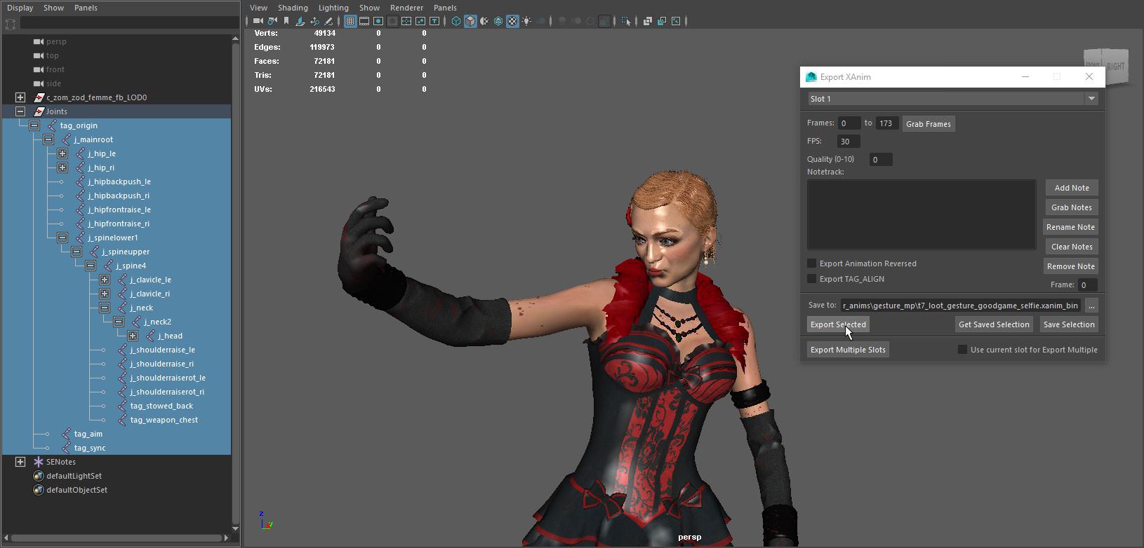
Task: Open the viewport Lighting menu
Action: coord(333,8)
